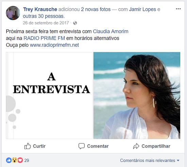Click the 29 reactions count
This screenshot has height=167, width=187.
(27, 160)
